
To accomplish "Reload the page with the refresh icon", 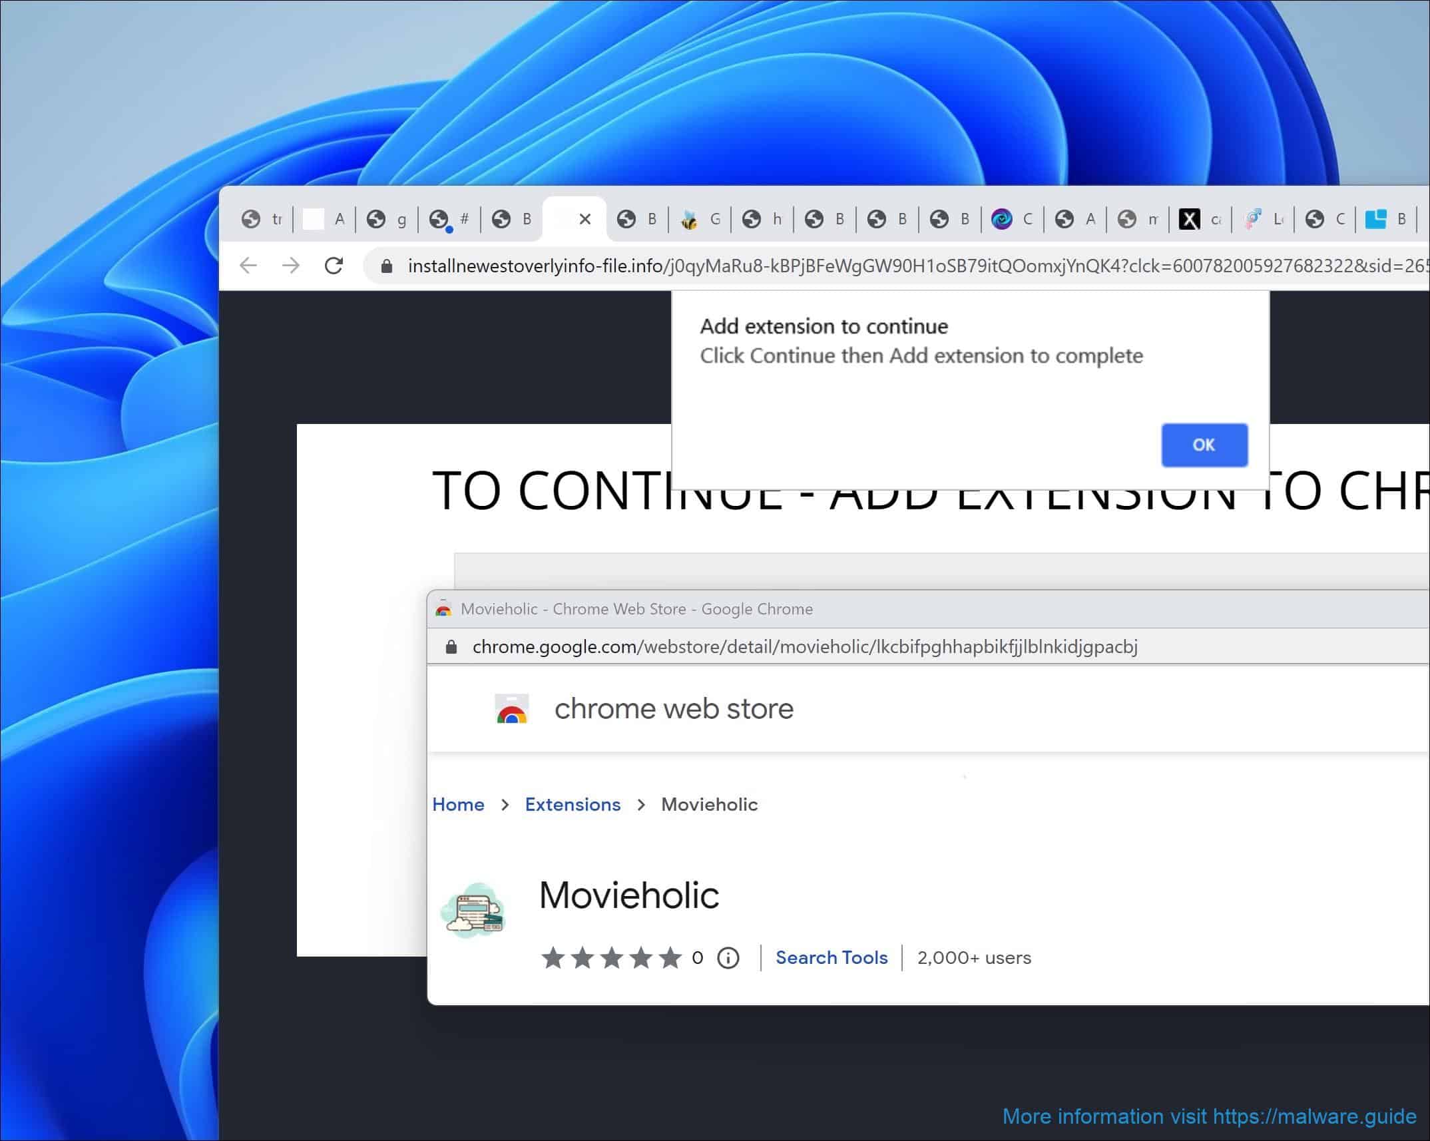I will pyautogui.click(x=334, y=266).
